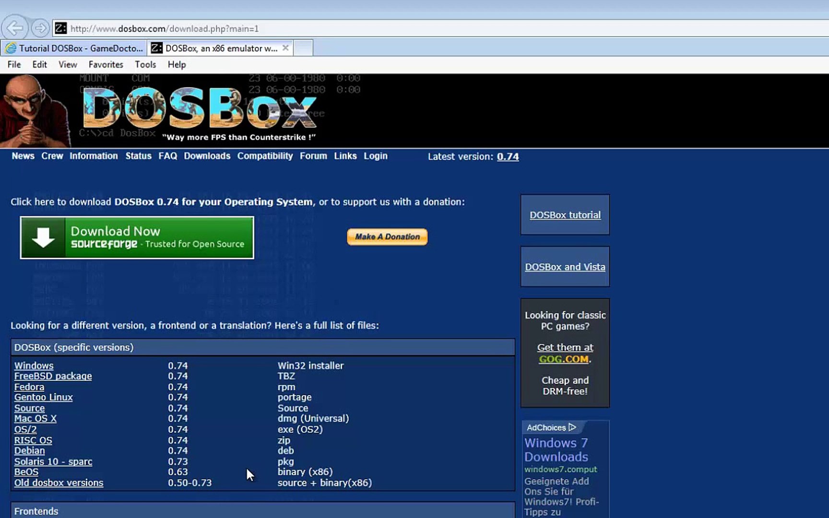The width and height of the screenshot is (829, 518).
Task: Open the Favorites menu
Action: pyautogui.click(x=105, y=64)
